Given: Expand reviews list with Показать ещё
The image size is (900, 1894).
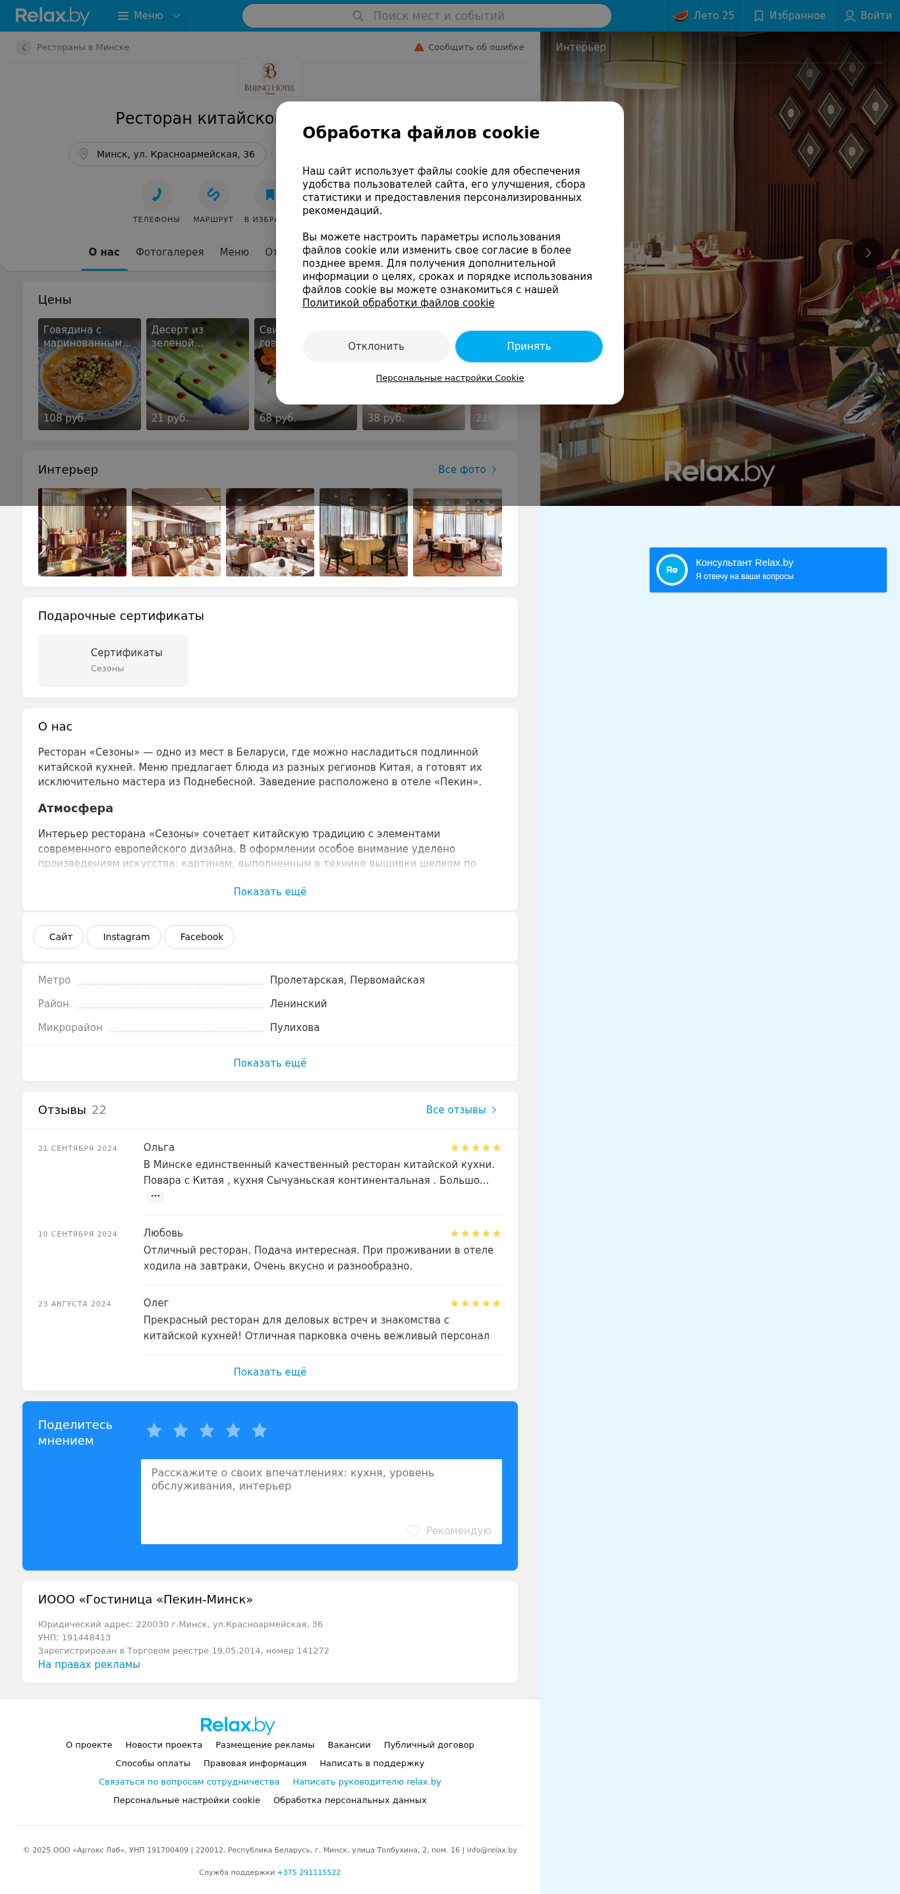Looking at the screenshot, I should tap(270, 1372).
